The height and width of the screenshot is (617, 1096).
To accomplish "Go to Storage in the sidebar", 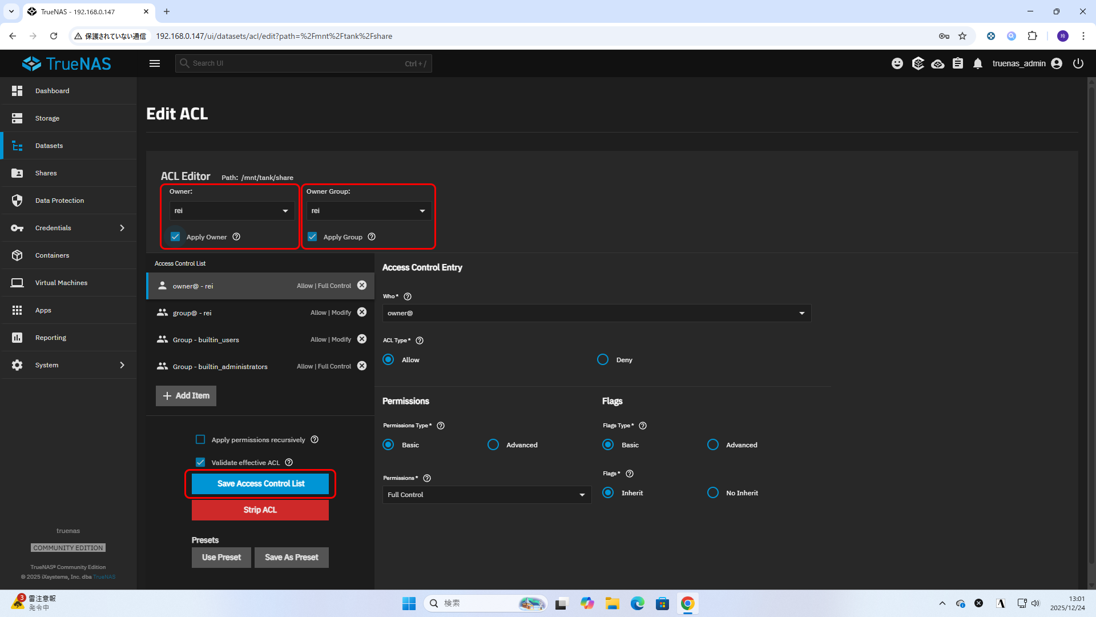I will (47, 118).
